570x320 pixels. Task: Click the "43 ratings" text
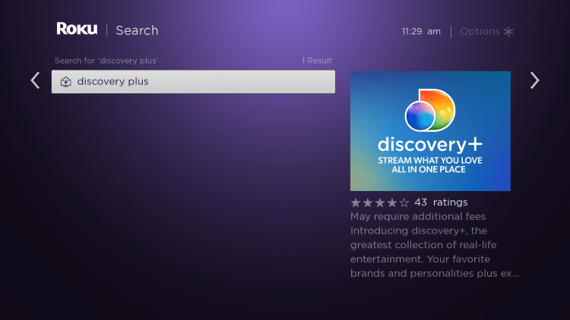pos(441,202)
